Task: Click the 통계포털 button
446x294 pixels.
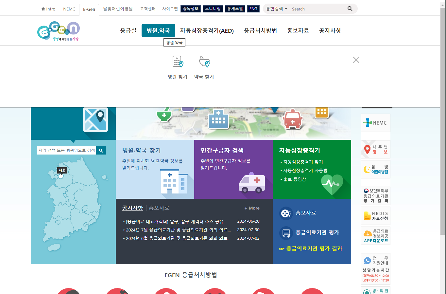Action: tap(235, 9)
